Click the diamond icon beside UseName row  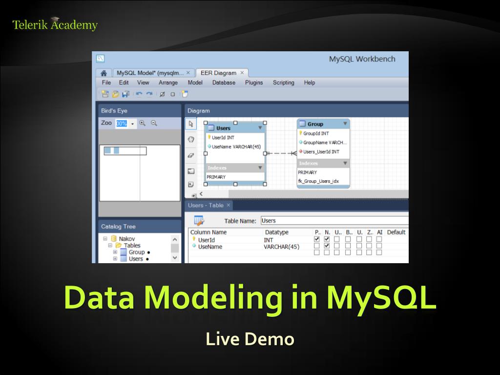tap(194, 246)
